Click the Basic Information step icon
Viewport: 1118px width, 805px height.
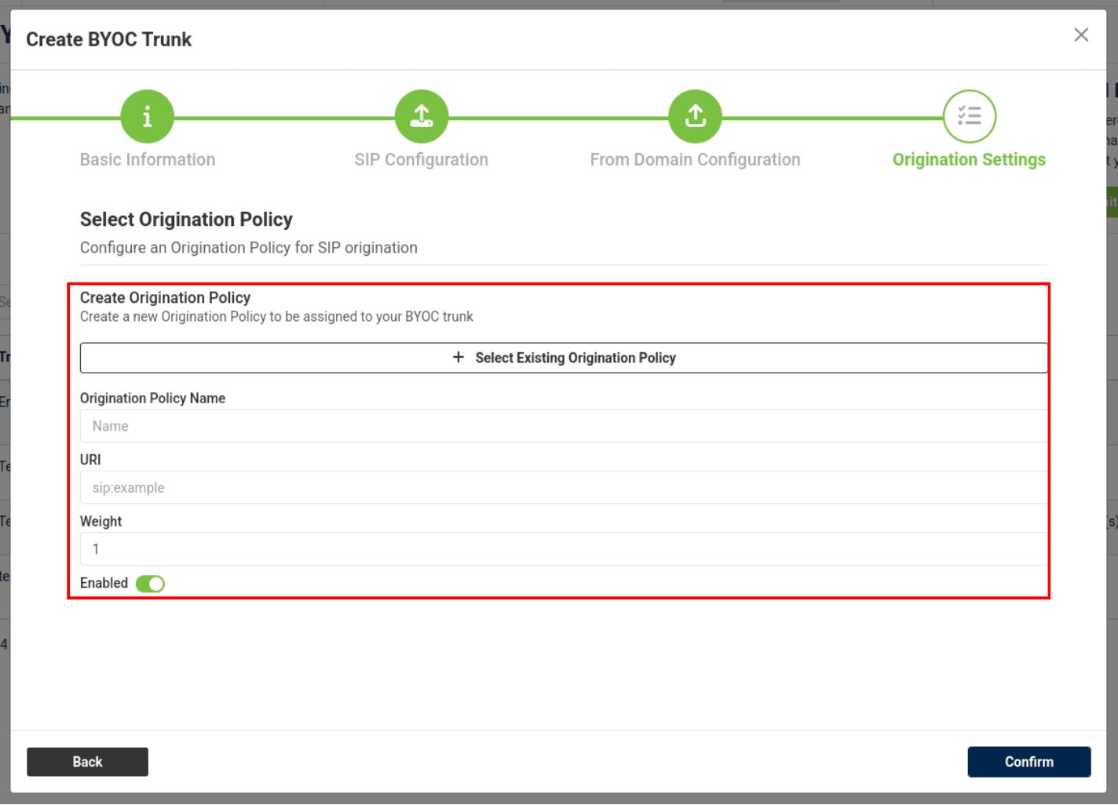coord(147,117)
